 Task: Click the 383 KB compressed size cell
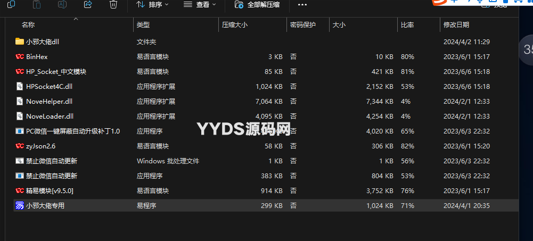272,176
